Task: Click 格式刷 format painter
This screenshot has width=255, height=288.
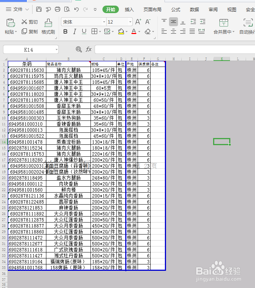Action: (48, 27)
